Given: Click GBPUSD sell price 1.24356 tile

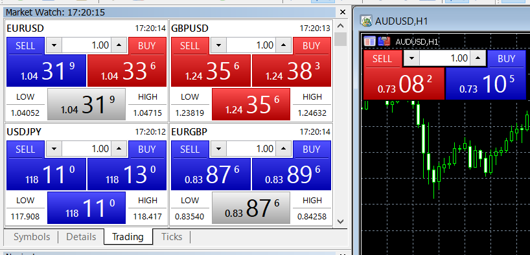Looking at the screenshot, I should (211, 71).
